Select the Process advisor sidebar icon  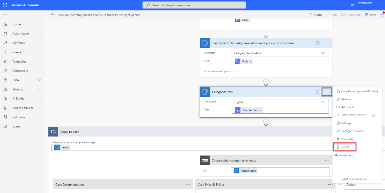coord(5,108)
